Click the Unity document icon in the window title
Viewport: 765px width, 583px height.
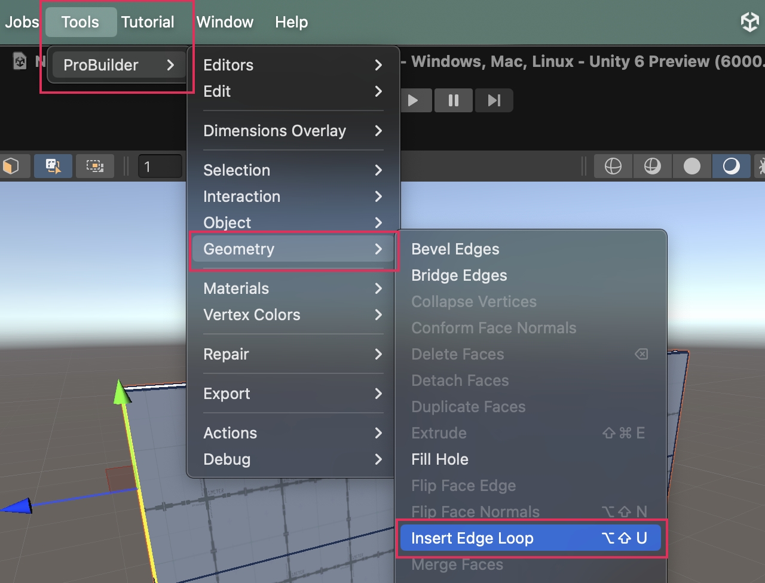[20, 61]
